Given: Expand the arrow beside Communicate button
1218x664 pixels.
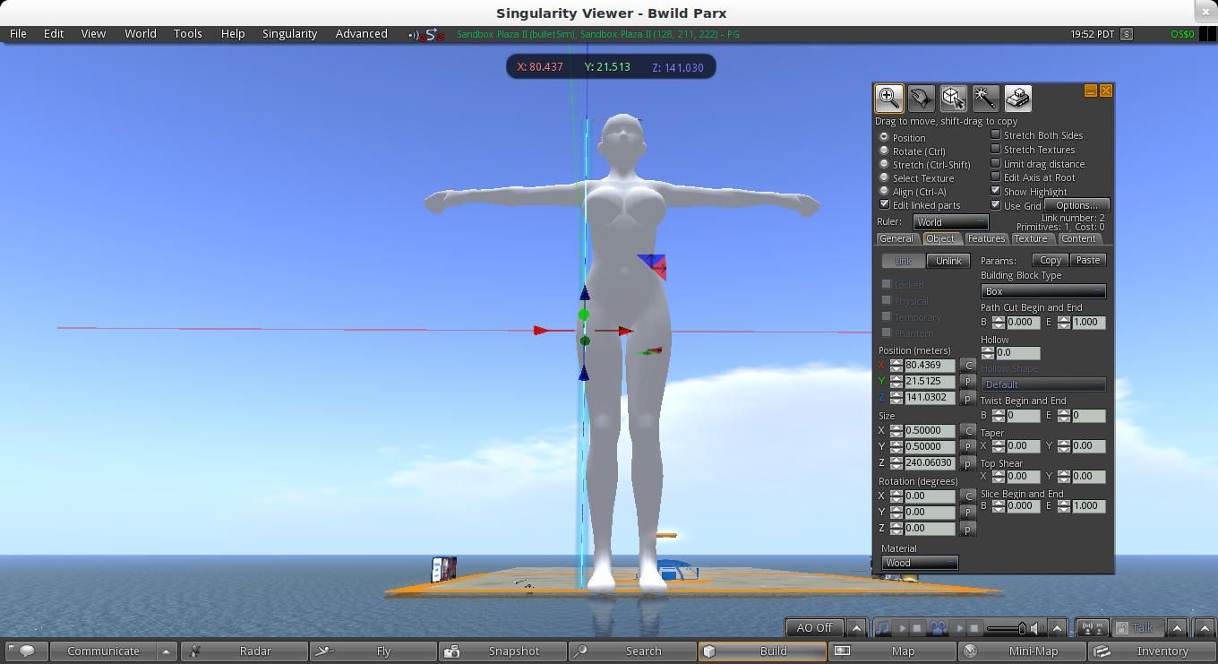Looking at the screenshot, I should [x=167, y=651].
